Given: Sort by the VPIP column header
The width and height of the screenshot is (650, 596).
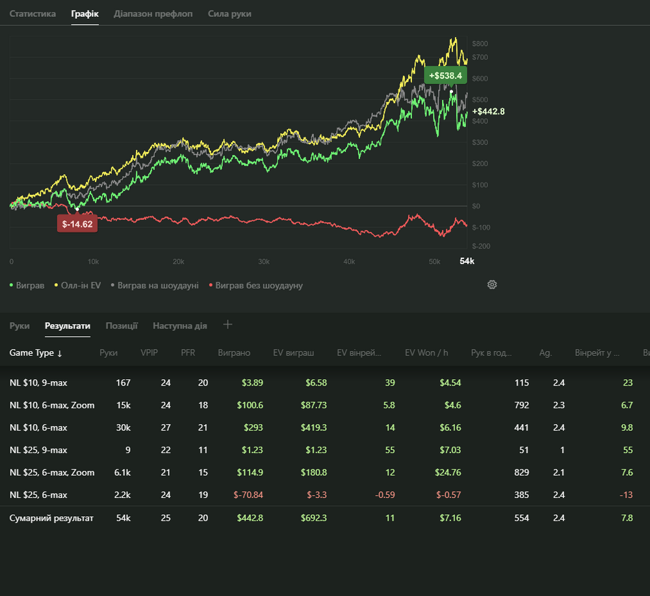Looking at the screenshot, I should [x=149, y=353].
